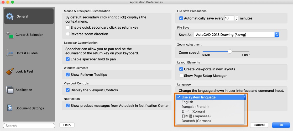
Task: Click the Application windows icon
Action: (x=10, y=90)
